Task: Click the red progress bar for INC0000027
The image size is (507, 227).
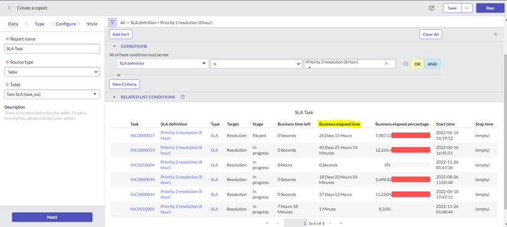Action: 411,136
